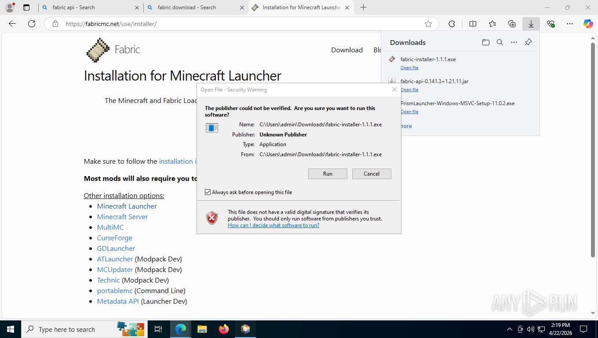This screenshot has height=338, width=598.
Task: Open the ATLauncher link
Action: 115,259
